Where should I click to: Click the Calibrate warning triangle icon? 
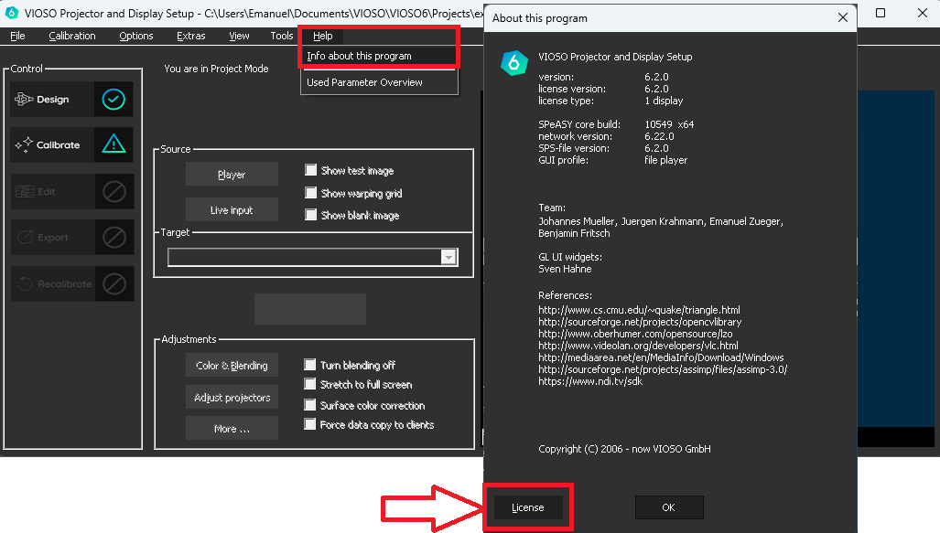113,144
